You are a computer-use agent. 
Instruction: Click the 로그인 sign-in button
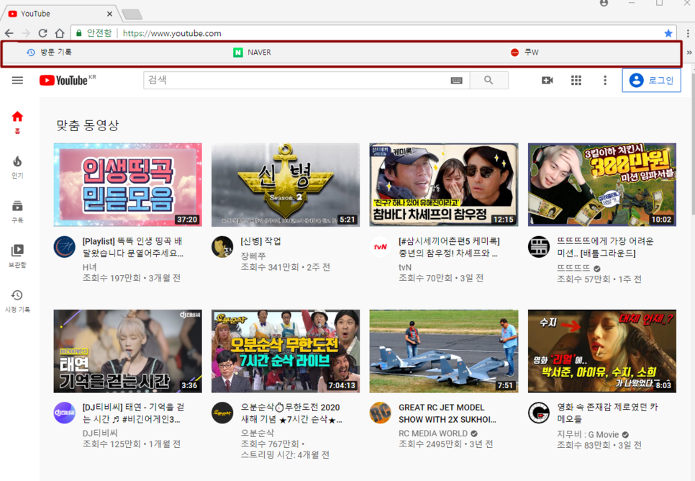(x=652, y=81)
